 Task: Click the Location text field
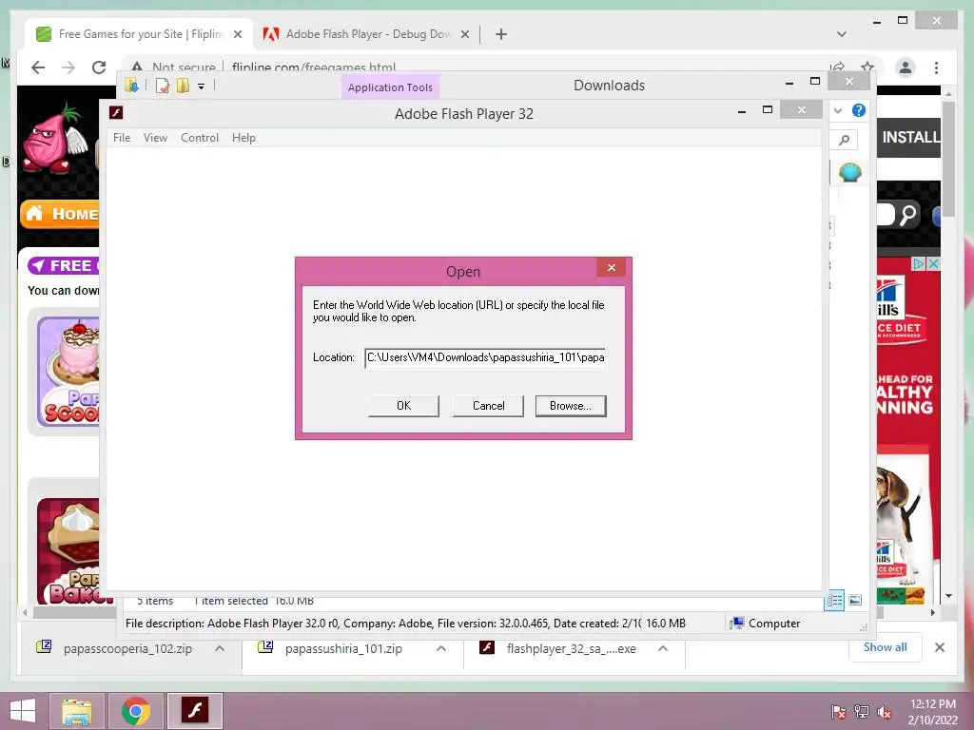point(485,358)
